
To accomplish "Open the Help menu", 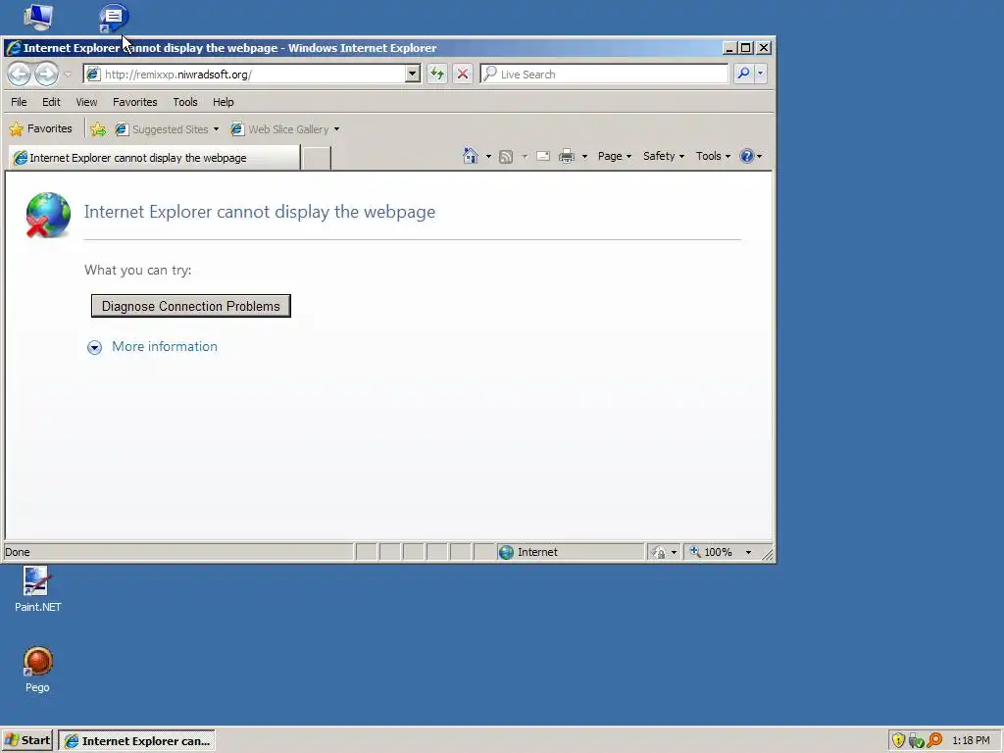I will coord(224,102).
